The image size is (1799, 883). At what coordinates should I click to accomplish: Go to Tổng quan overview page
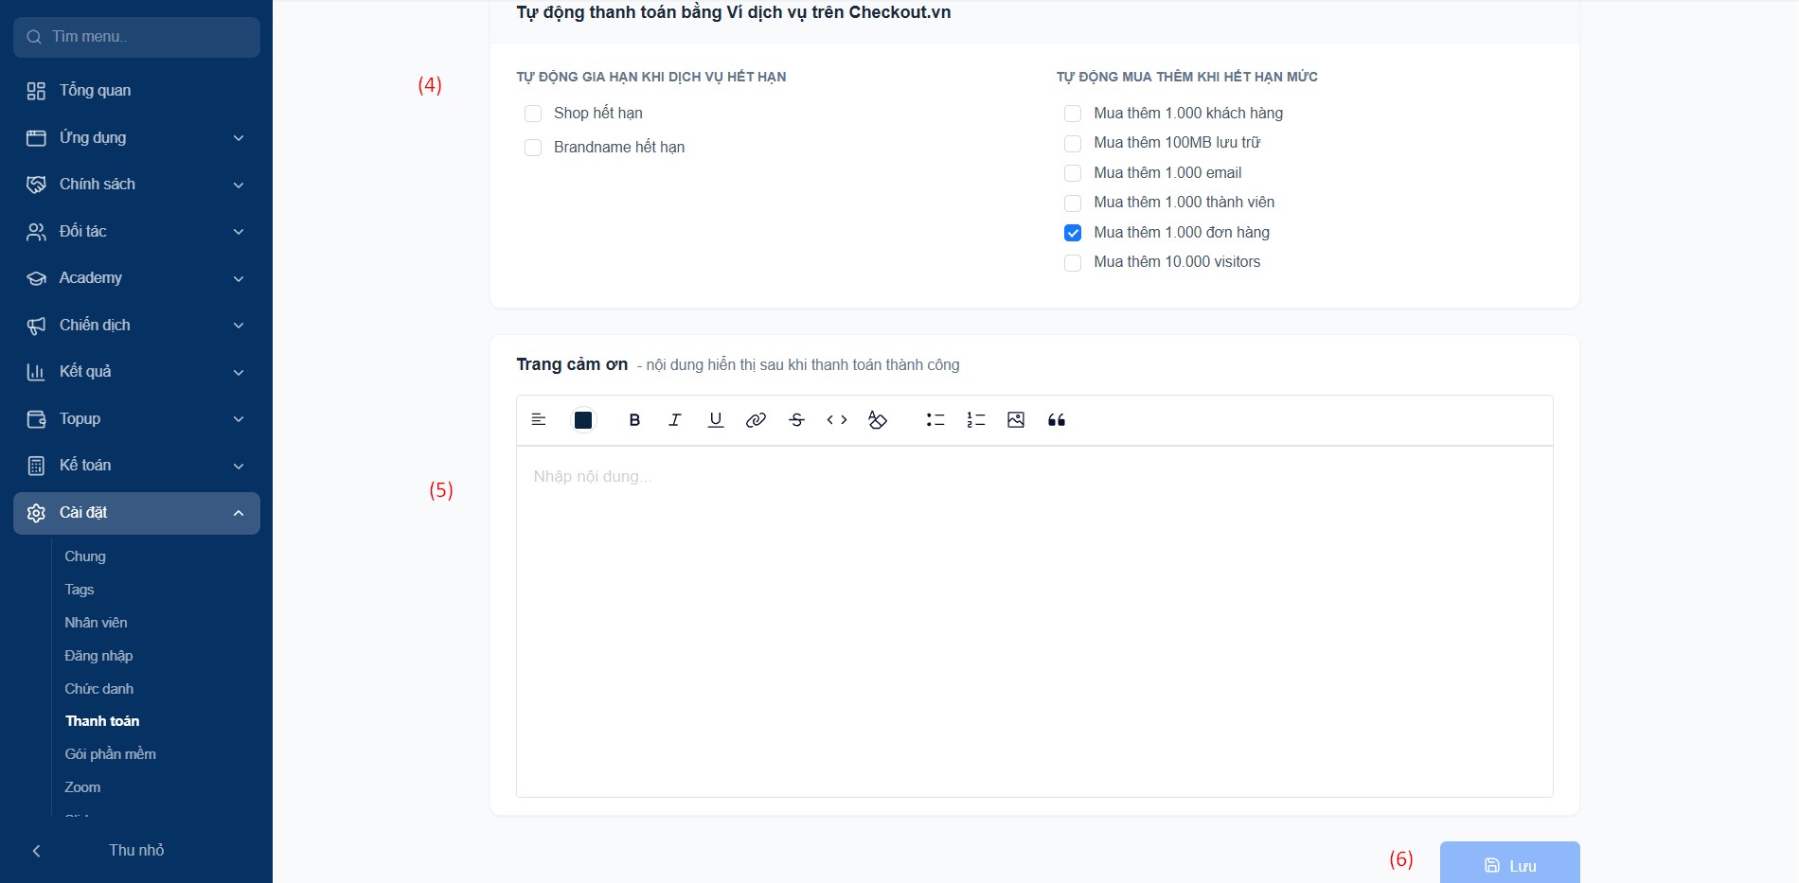(96, 91)
